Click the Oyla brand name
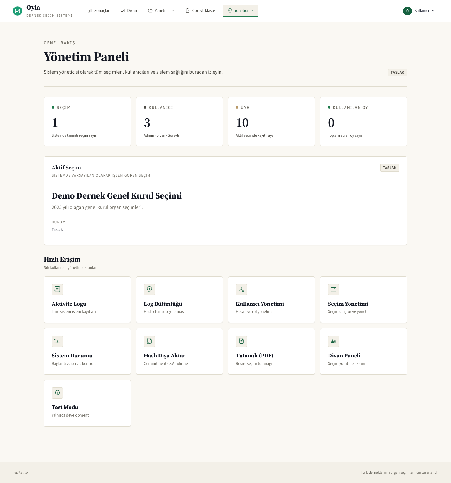Viewport: 451px width, 483px height. pos(33,8)
